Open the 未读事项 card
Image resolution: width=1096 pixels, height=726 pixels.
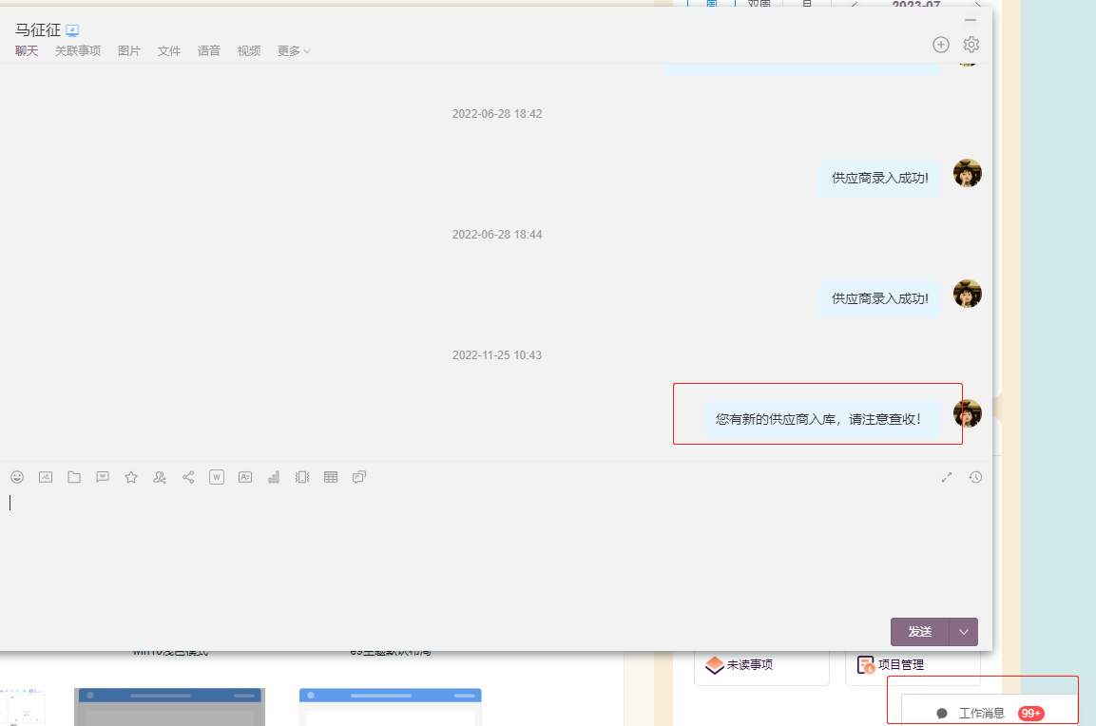pyautogui.click(x=762, y=667)
